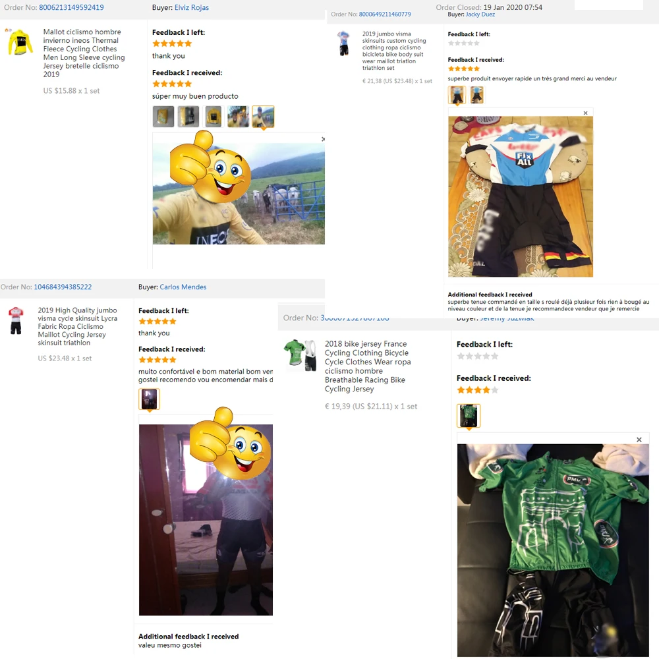Open order number 8006213149592419 link
Image resolution: width=659 pixels, height=659 pixels.
(71, 7)
